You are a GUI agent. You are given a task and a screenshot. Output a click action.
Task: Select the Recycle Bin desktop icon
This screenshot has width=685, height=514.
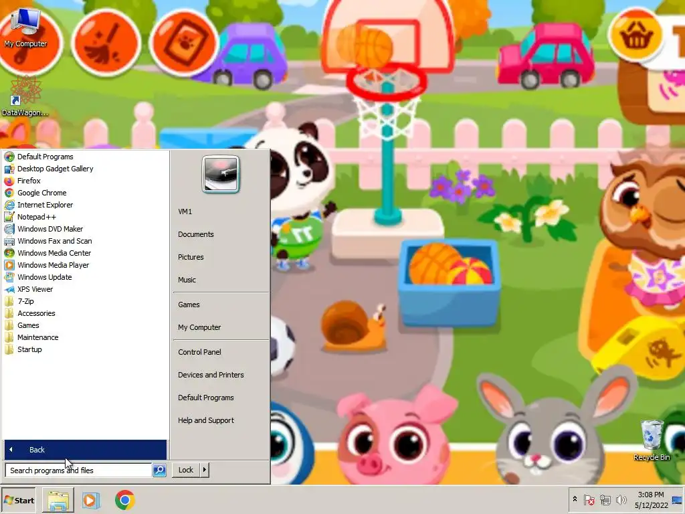tap(652, 440)
